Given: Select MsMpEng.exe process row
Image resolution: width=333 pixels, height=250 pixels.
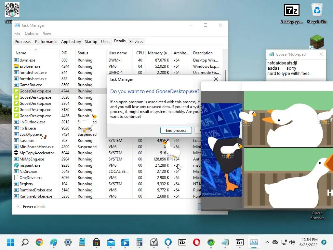Looking at the screenshot, I should pos(107,159).
